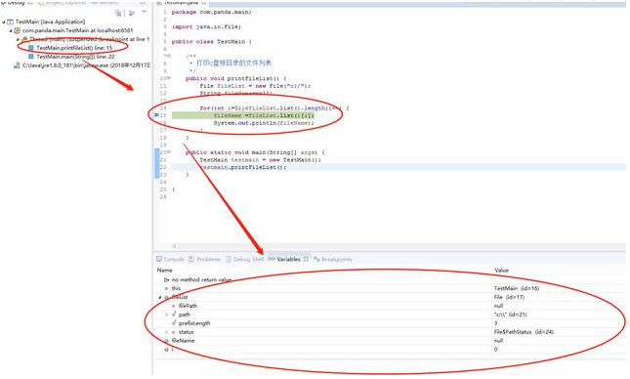Open the Debug Shell tab
The height and width of the screenshot is (379, 630).
(x=245, y=259)
